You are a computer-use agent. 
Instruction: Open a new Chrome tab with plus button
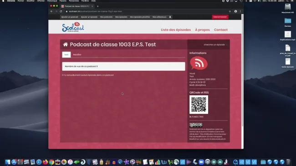(97, 6)
